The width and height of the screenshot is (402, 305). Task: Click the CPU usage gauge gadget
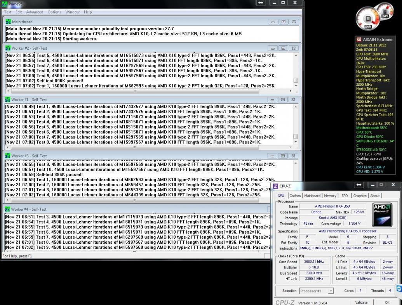368,19
